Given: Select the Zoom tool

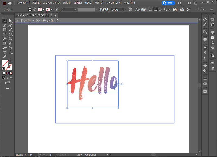Looking at the screenshot, I should click(x=10, y=52).
